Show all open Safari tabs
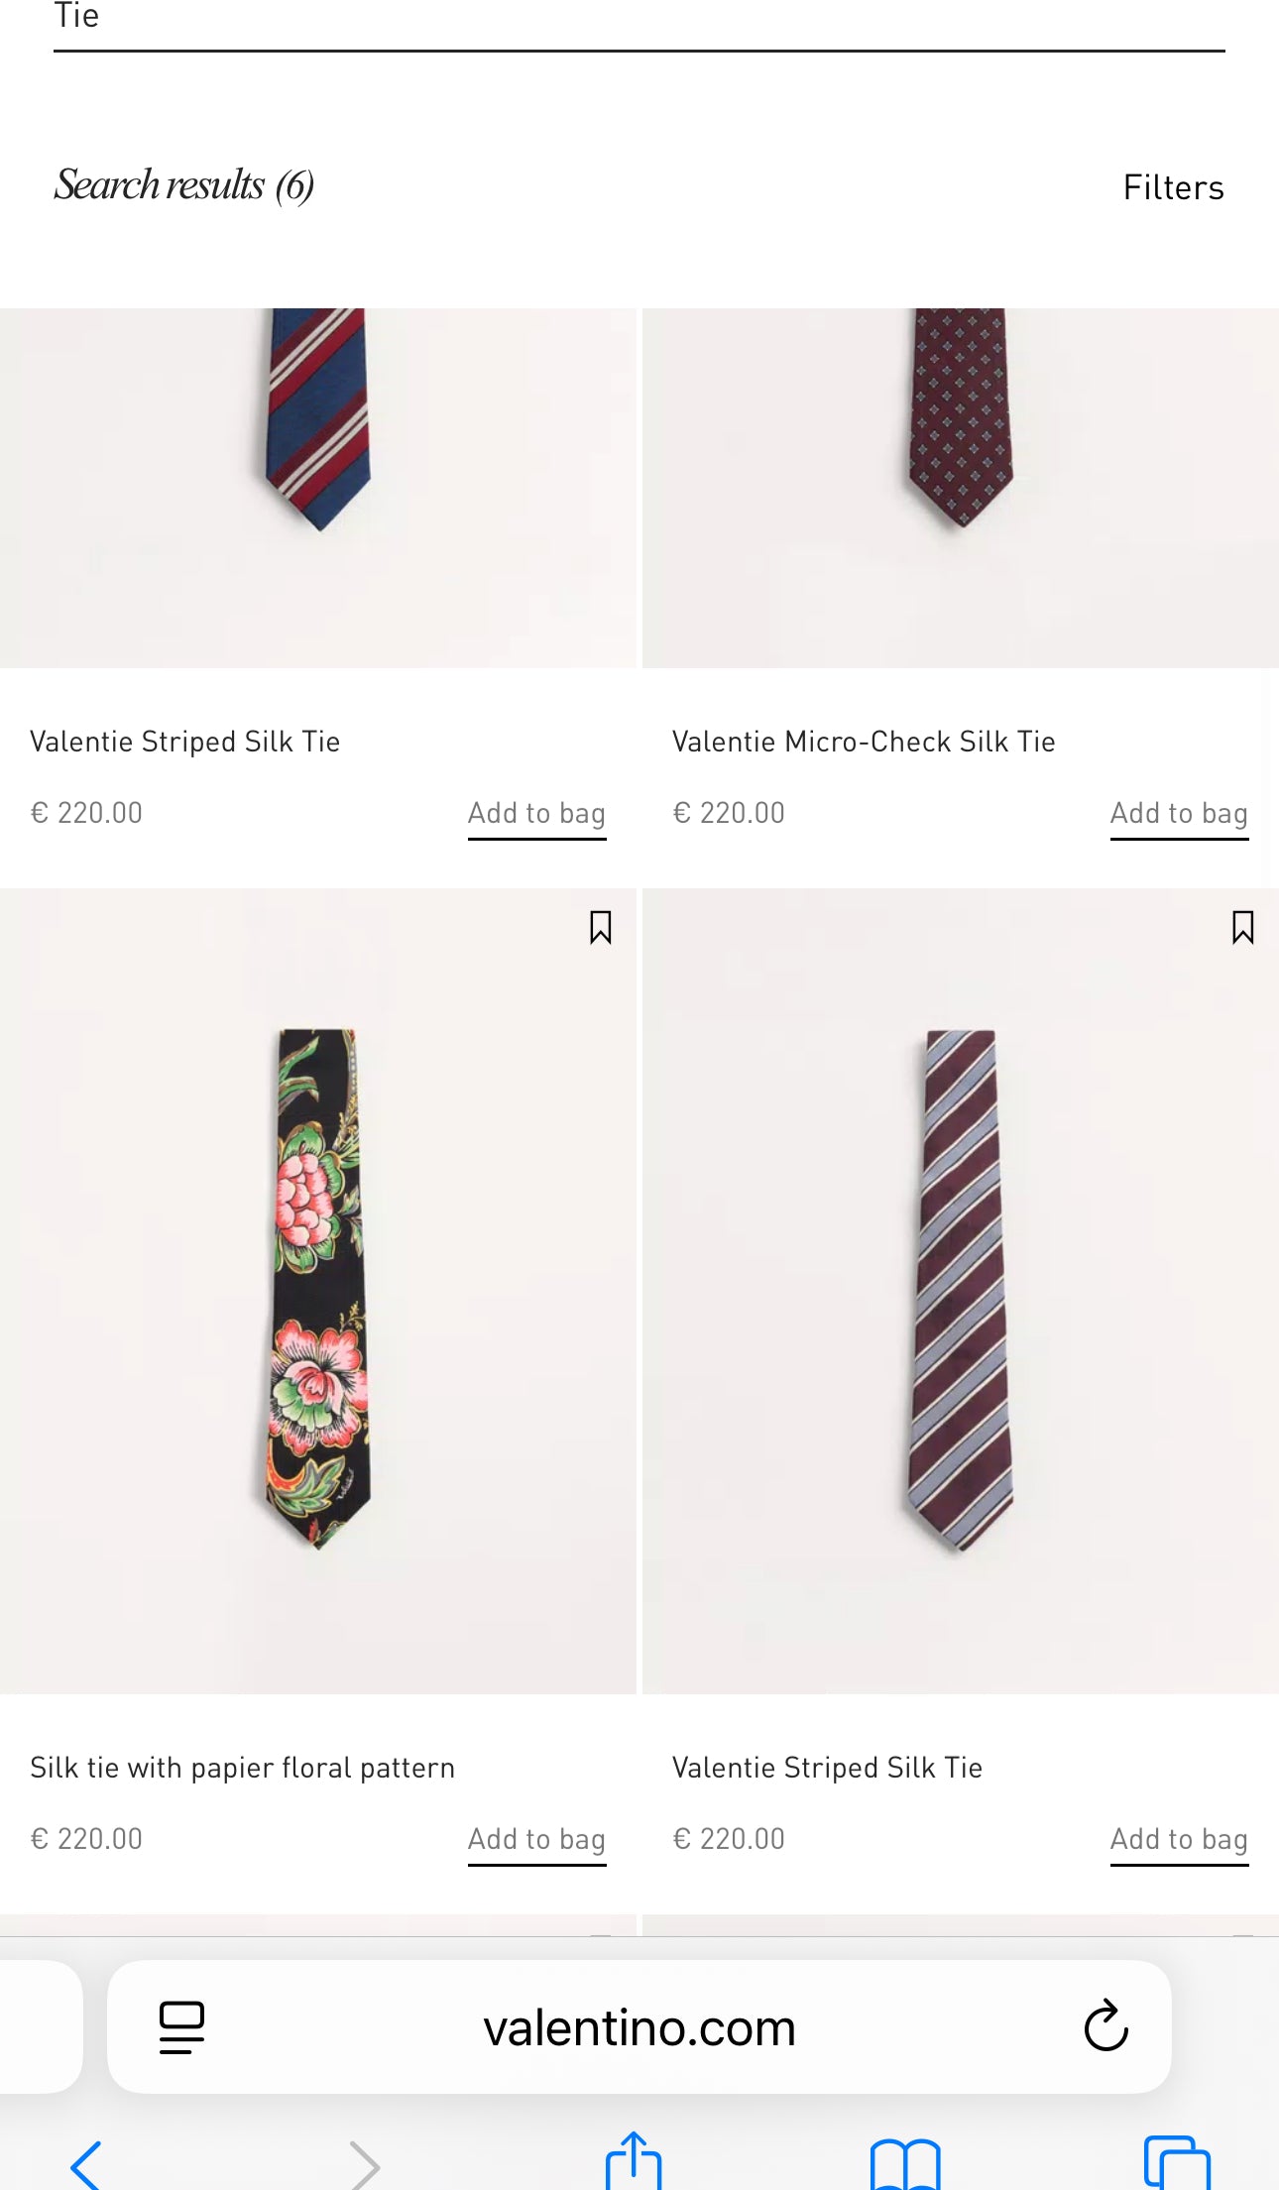Image resolution: width=1279 pixels, height=2190 pixels. [1177, 2164]
